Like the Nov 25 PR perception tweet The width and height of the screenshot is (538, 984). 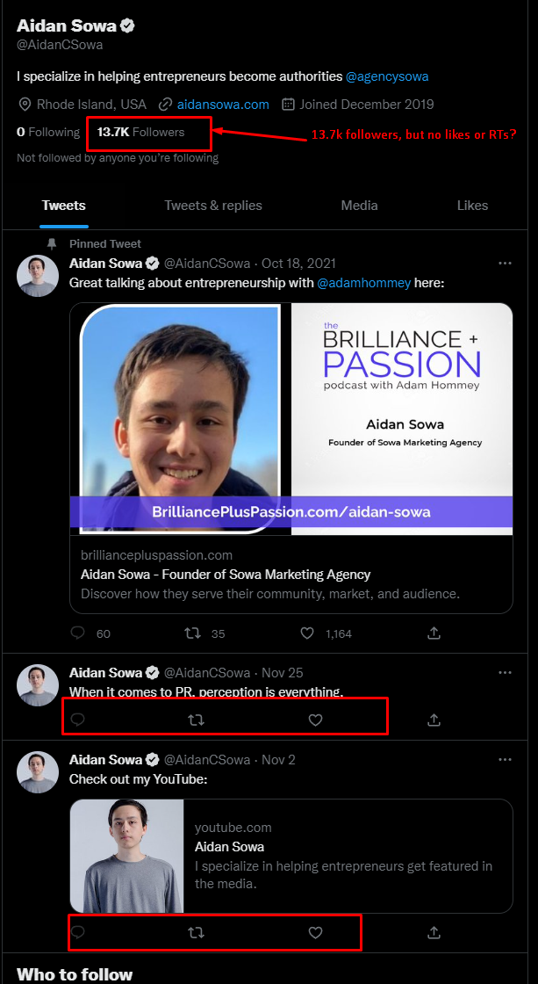[x=316, y=720]
